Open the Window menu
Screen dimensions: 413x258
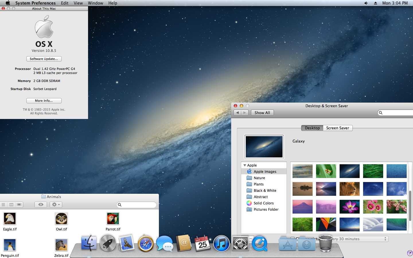(x=95, y=3)
